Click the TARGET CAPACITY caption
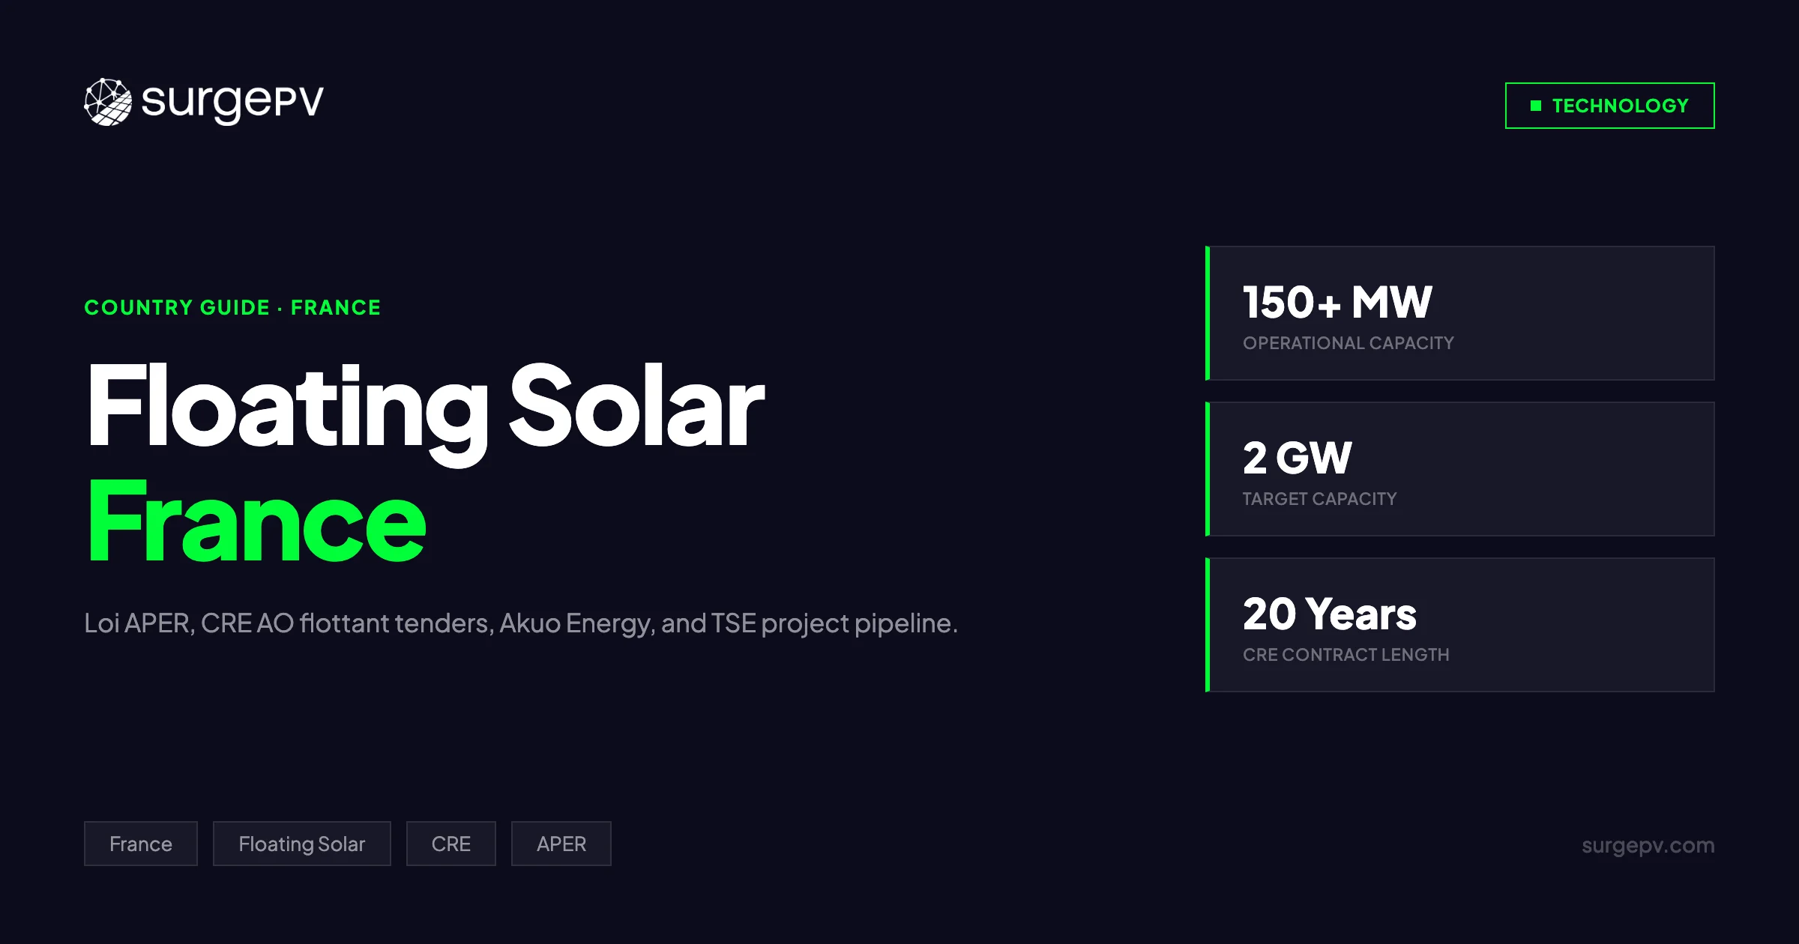Screen dimensions: 1799x944 click(x=1319, y=499)
